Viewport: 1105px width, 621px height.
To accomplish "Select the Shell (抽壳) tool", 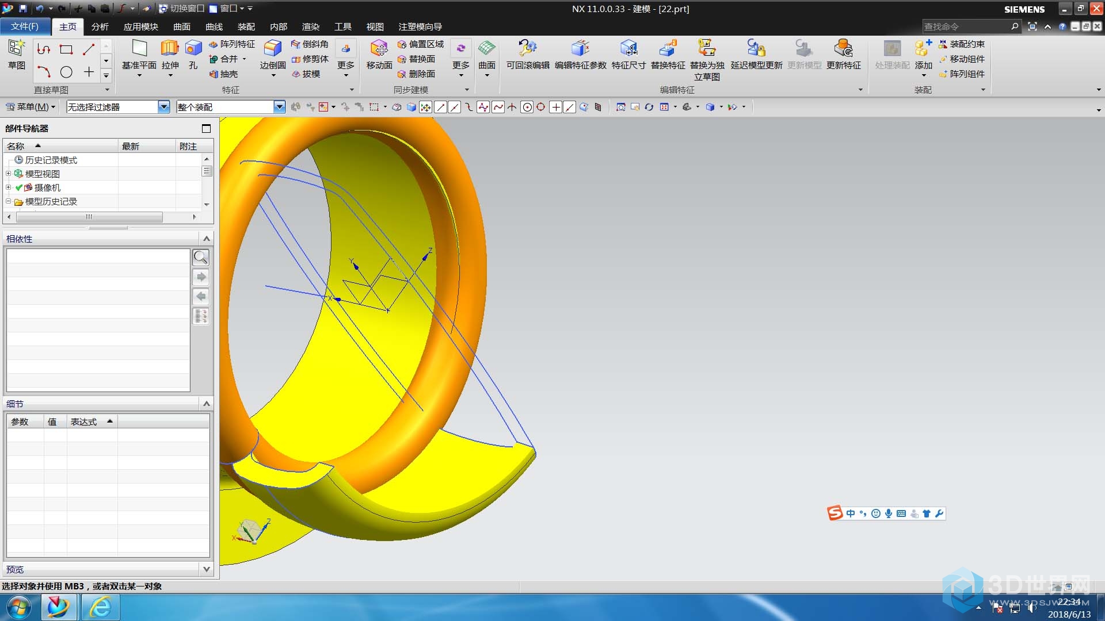I will point(224,74).
